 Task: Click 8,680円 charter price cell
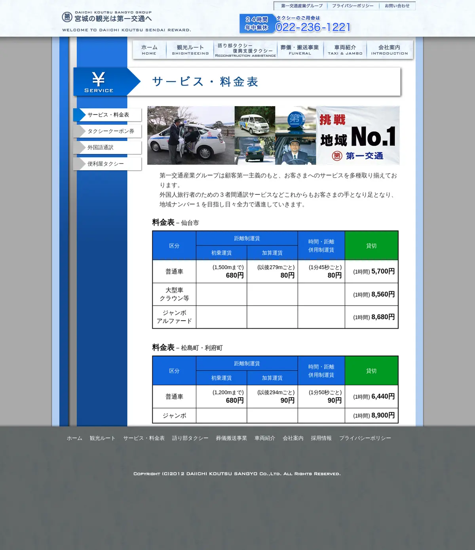tap(371, 317)
